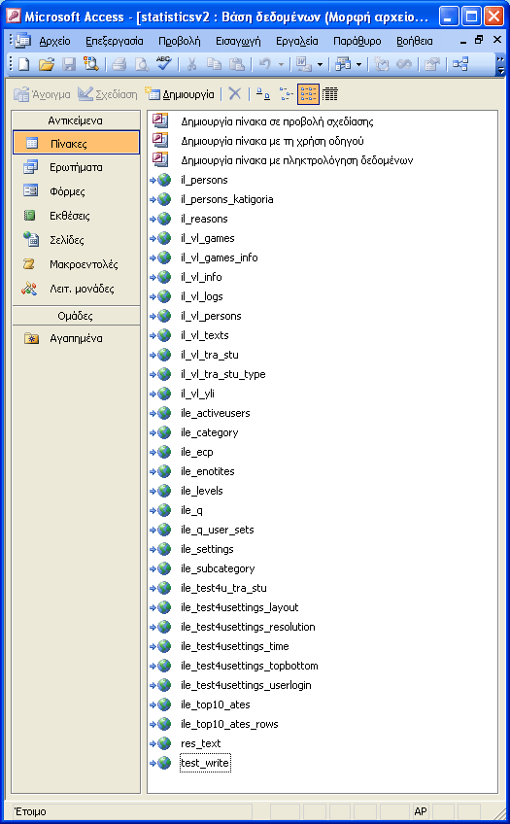510x824 pixels.
Task: Open the Εργαλεία menu
Action: point(296,41)
